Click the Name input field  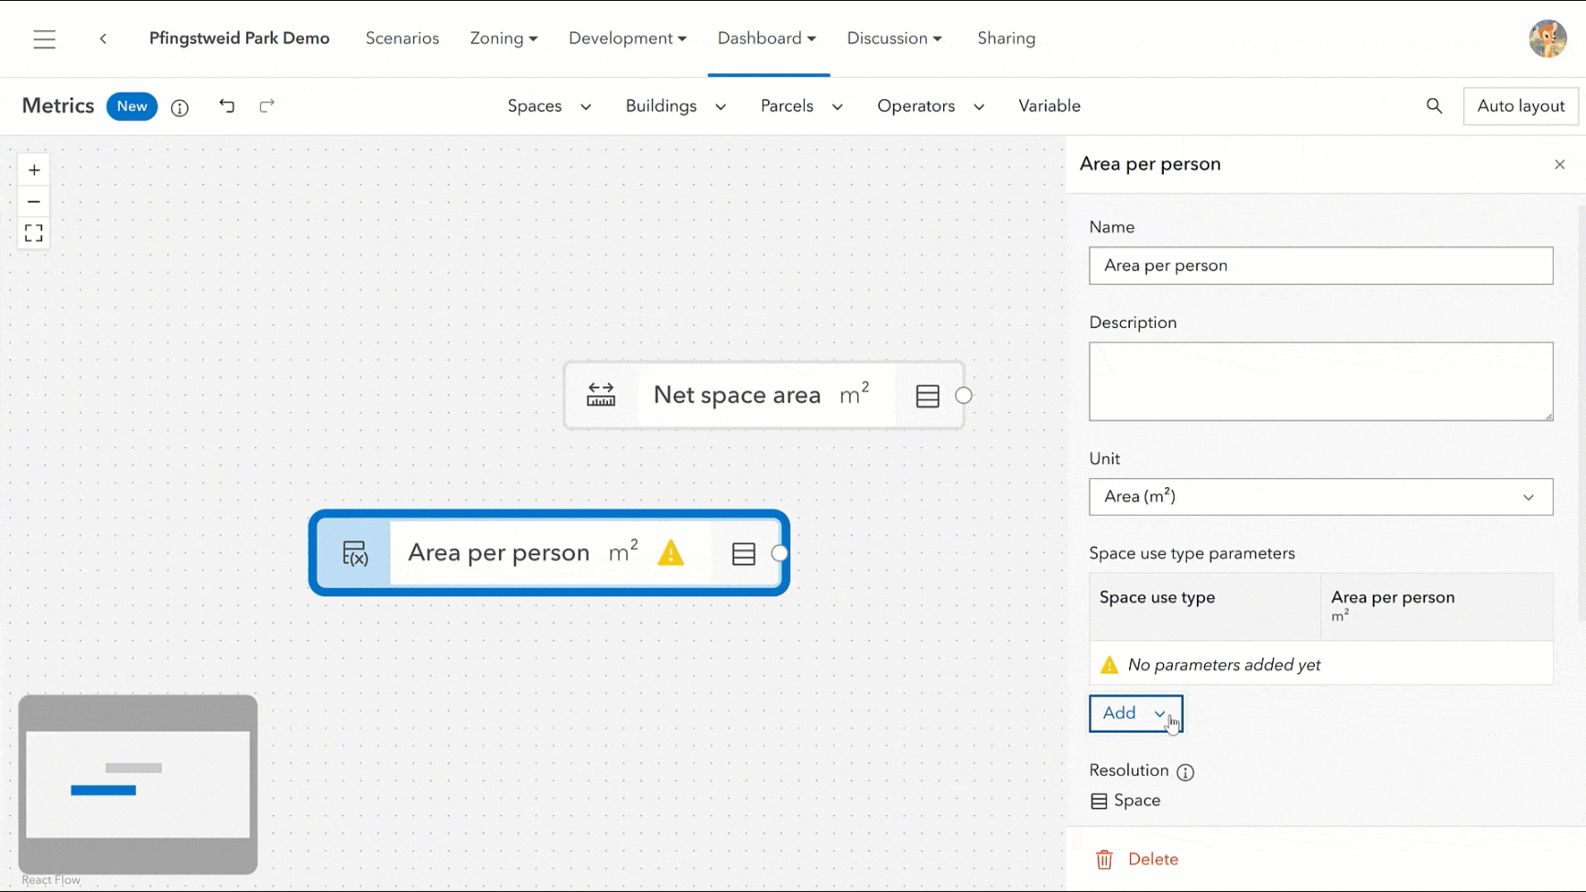tap(1320, 266)
